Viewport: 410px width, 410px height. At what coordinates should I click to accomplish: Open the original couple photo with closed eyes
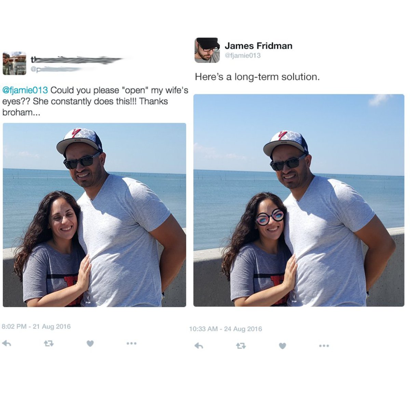point(94,215)
